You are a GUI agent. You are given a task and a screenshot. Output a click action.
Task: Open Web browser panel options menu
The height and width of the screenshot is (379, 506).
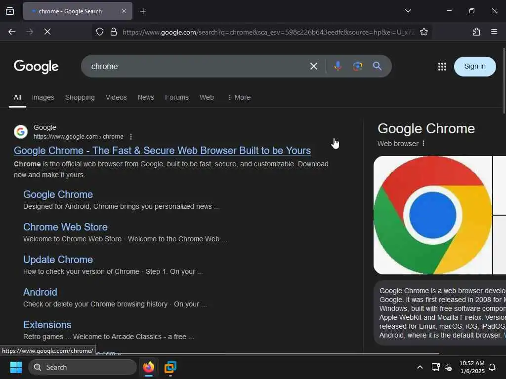coord(423,143)
